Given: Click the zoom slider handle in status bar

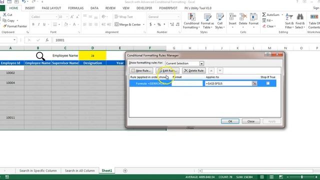Looking at the screenshot, I should pyautogui.click(x=301, y=176).
